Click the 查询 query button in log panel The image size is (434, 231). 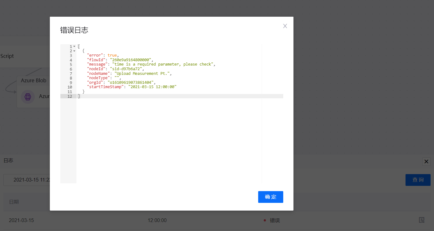pyautogui.click(x=418, y=180)
